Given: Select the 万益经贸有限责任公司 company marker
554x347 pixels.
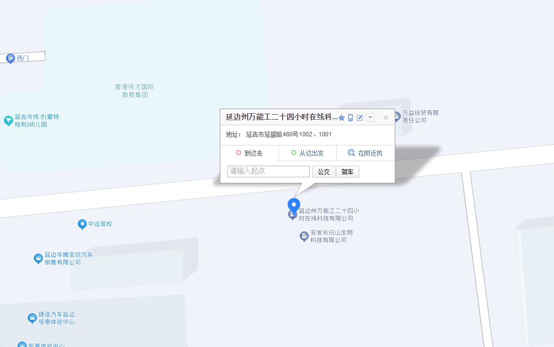Looking at the screenshot, I should point(396,116).
